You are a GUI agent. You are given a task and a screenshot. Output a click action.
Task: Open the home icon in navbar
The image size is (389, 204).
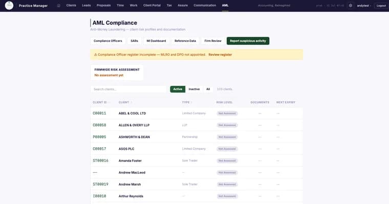pos(58,6)
